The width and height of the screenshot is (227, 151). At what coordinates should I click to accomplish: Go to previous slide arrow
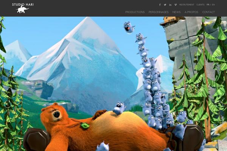pos(8,104)
